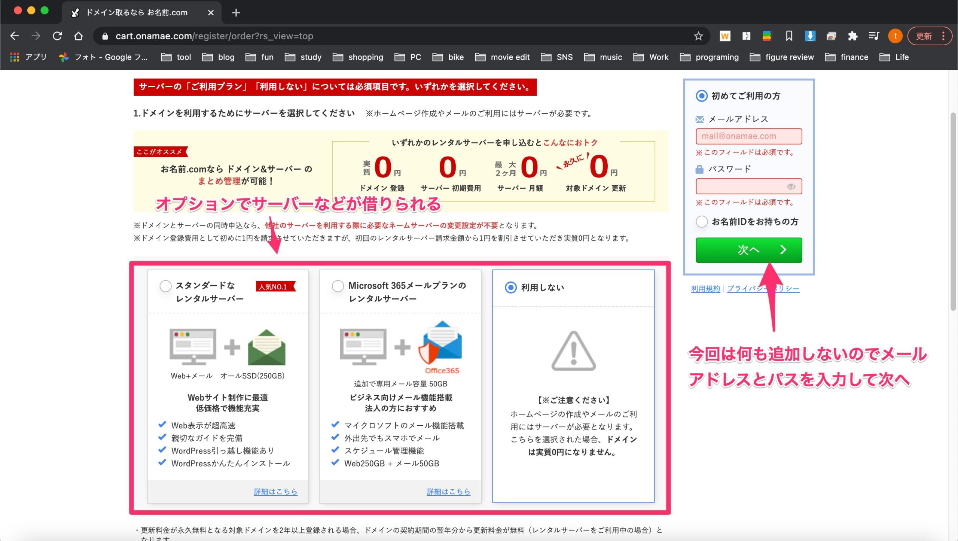
Task: Open the extensions puzzle-piece icon
Action: 852,36
